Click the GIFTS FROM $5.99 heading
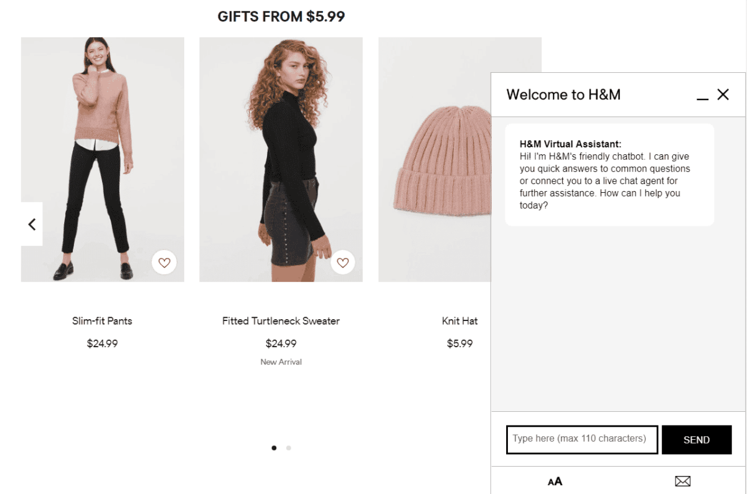The height and width of the screenshot is (494, 747). pos(281,17)
